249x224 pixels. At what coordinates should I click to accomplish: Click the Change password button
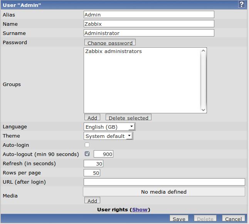click(x=110, y=43)
